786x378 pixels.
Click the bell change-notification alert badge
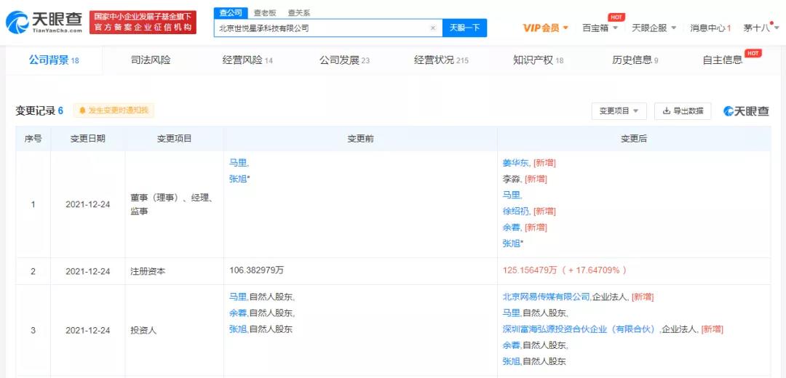point(113,110)
